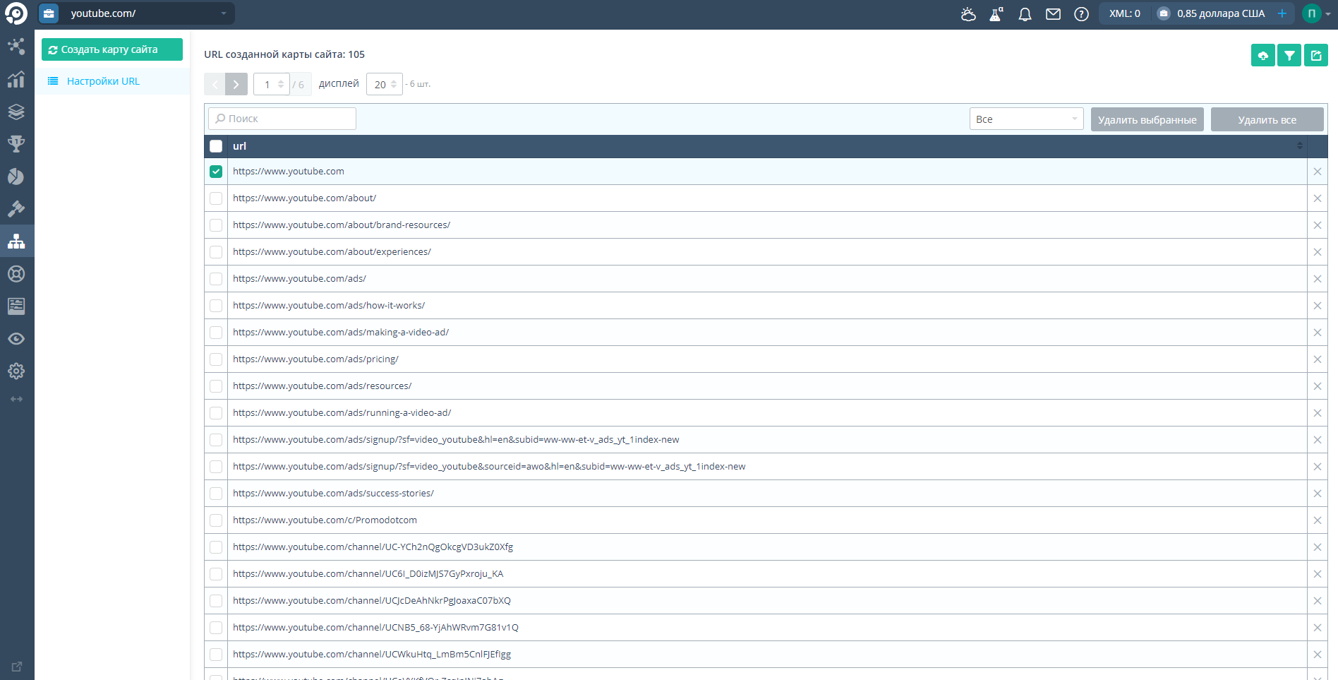Open the mail envelope messages
Viewport: 1338px width, 680px height.
coord(1053,14)
